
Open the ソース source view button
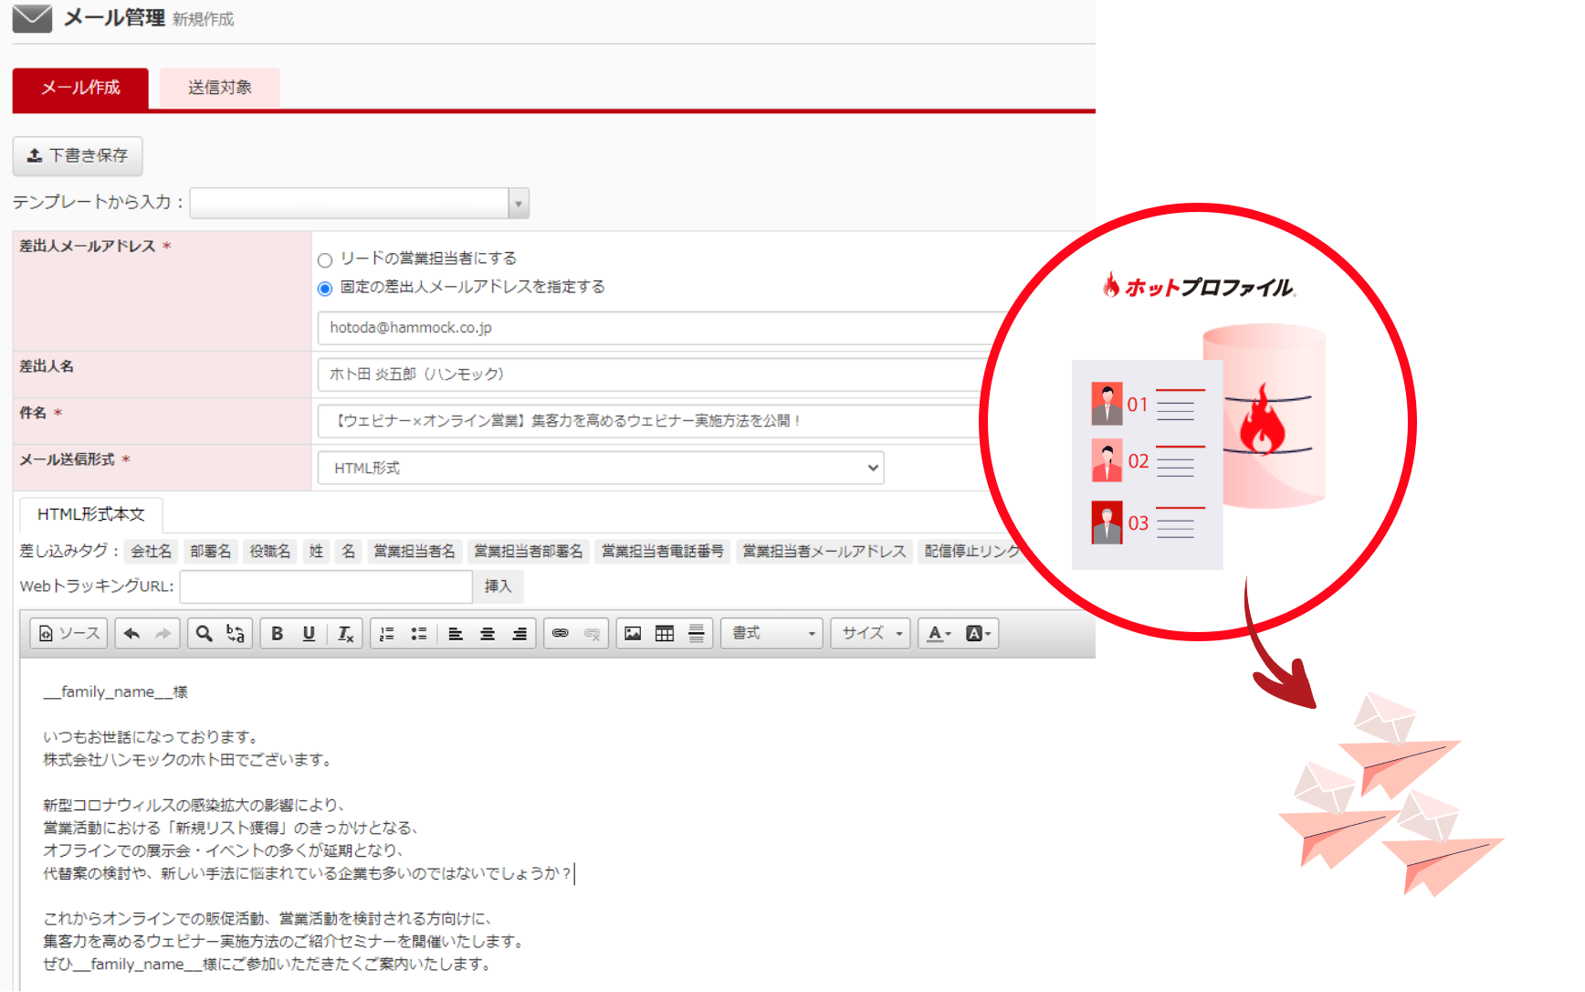pos(69,633)
